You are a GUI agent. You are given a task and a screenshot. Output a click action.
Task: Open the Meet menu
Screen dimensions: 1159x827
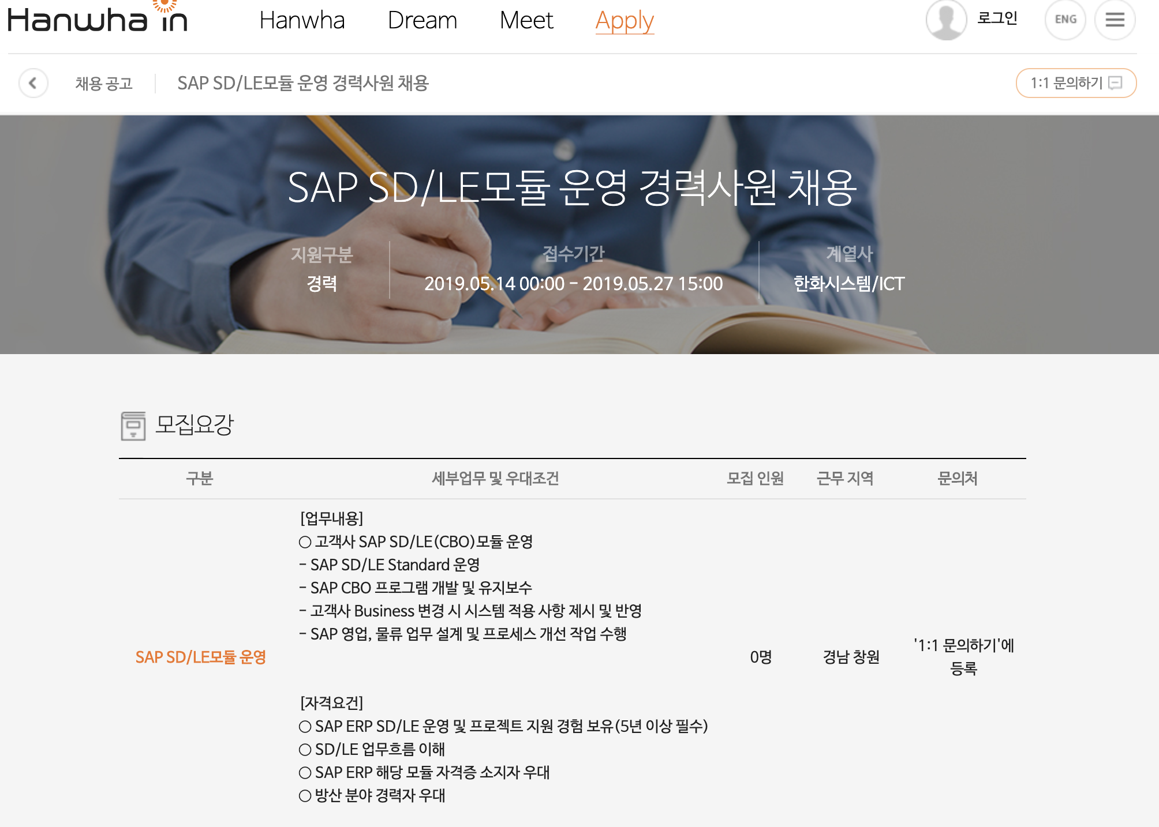point(526,20)
